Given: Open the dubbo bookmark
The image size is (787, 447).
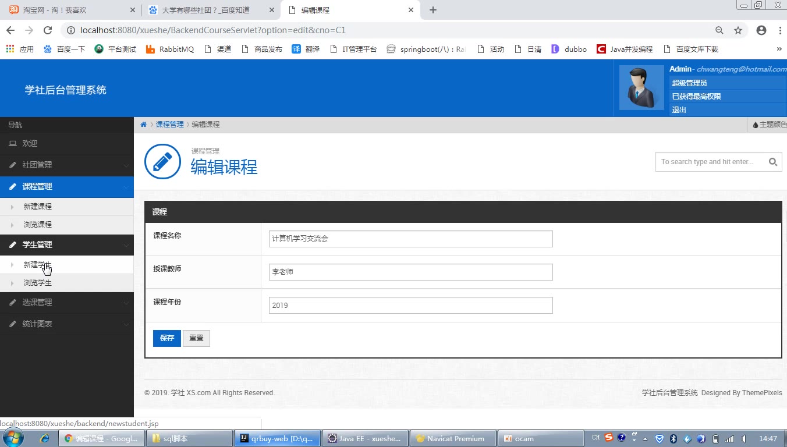Looking at the screenshot, I should click(x=569, y=49).
